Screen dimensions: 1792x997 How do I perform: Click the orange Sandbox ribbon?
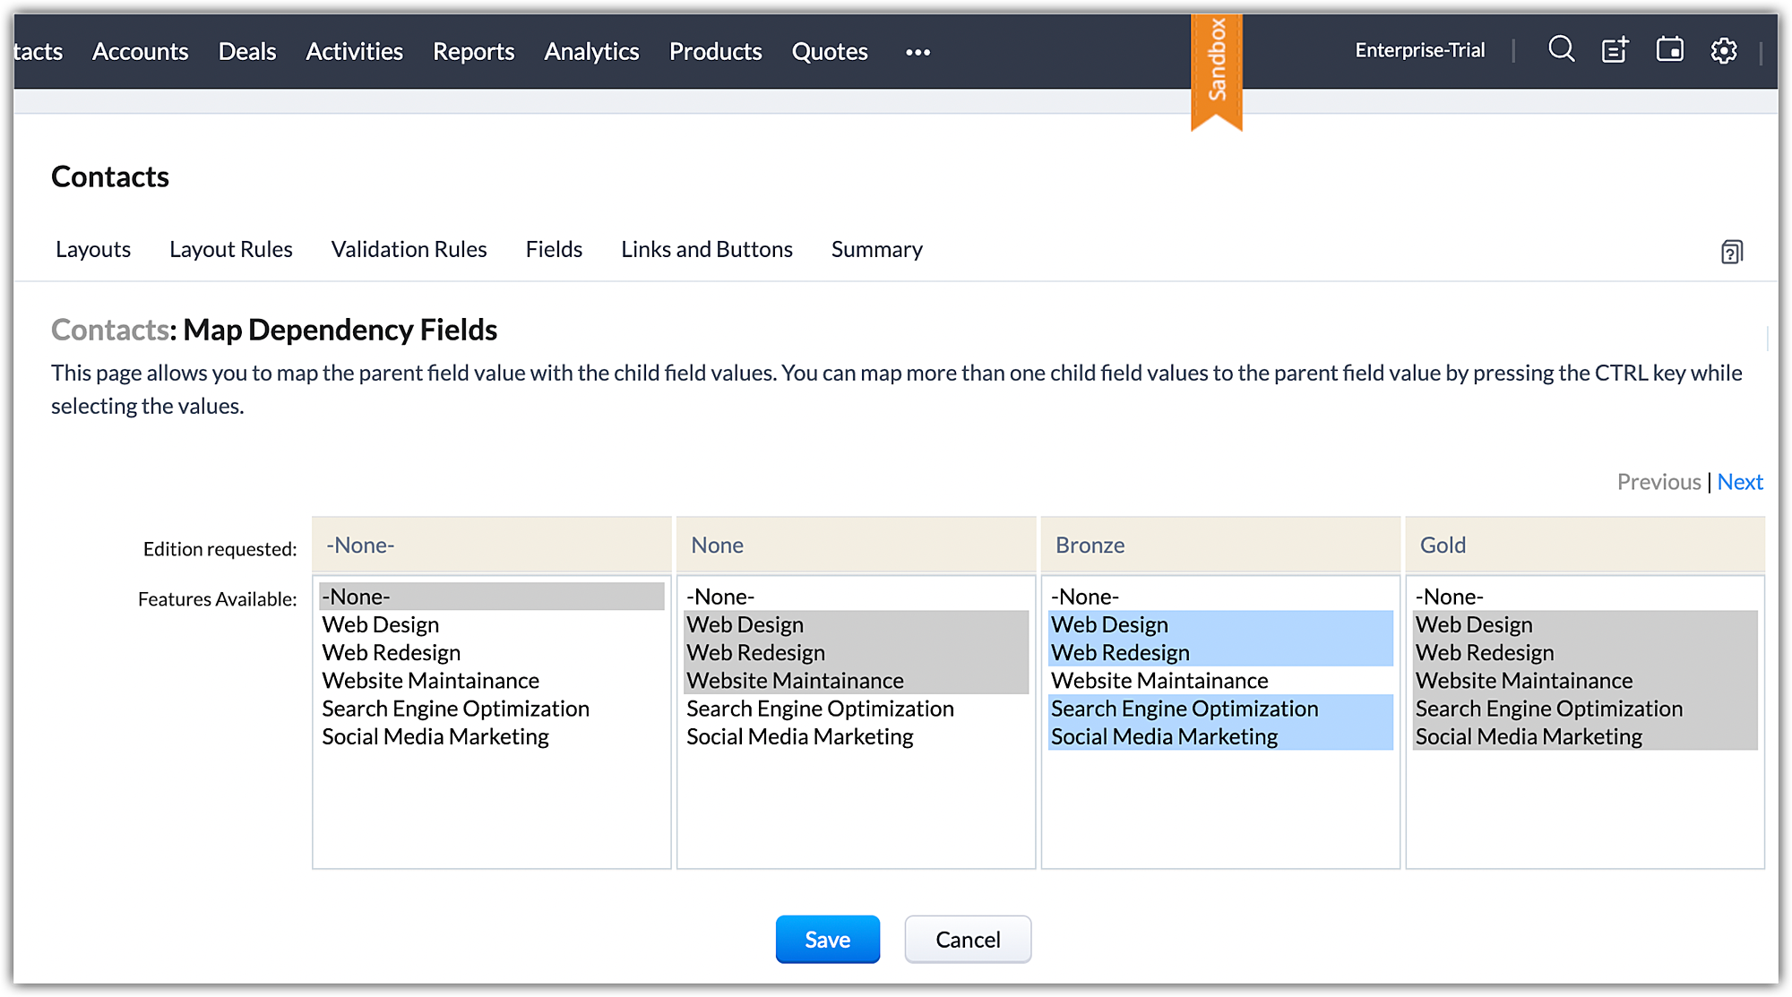coord(1216,63)
